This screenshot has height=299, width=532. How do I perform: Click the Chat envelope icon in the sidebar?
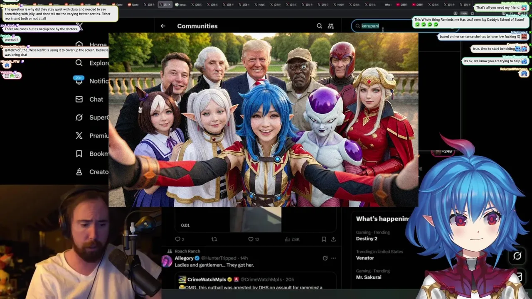(x=79, y=99)
